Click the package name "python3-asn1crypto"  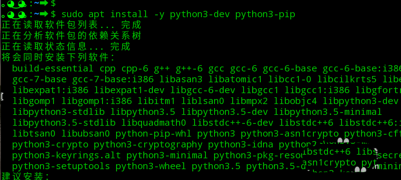pyautogui.click(x=289, y=134)
